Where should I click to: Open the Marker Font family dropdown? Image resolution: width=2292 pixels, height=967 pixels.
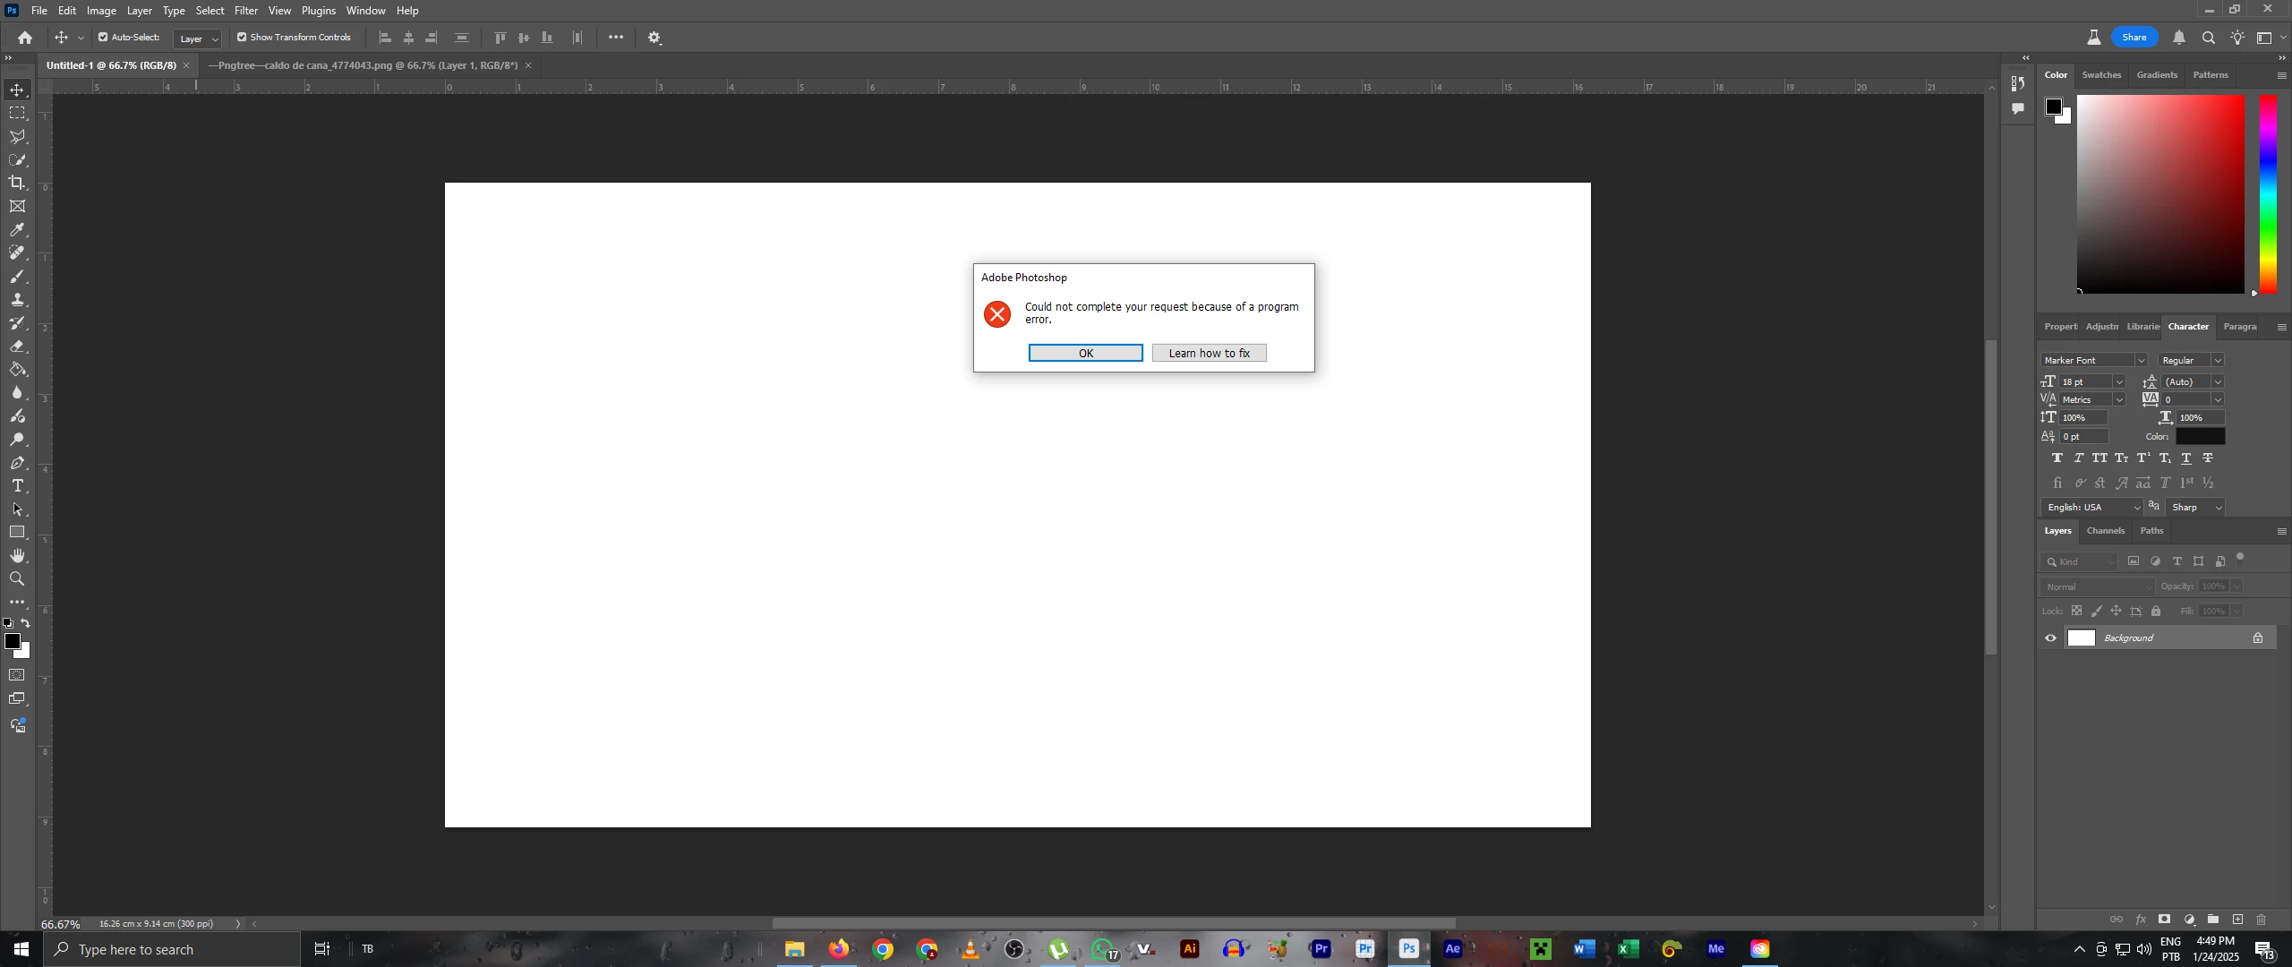point(2141,361)
